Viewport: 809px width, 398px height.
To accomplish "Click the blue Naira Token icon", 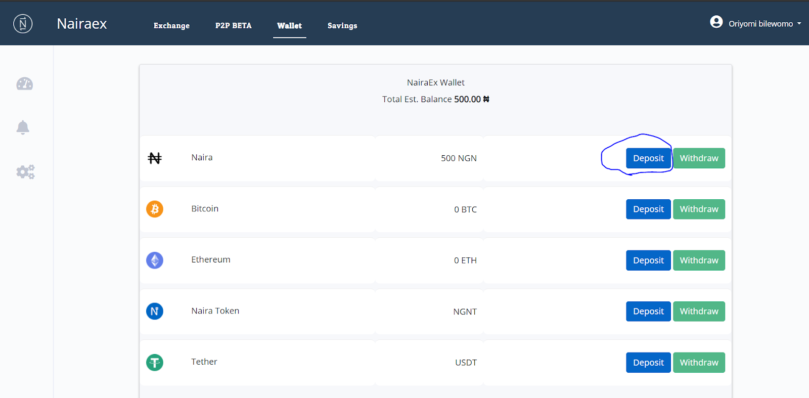I will [x=155, y=311].
